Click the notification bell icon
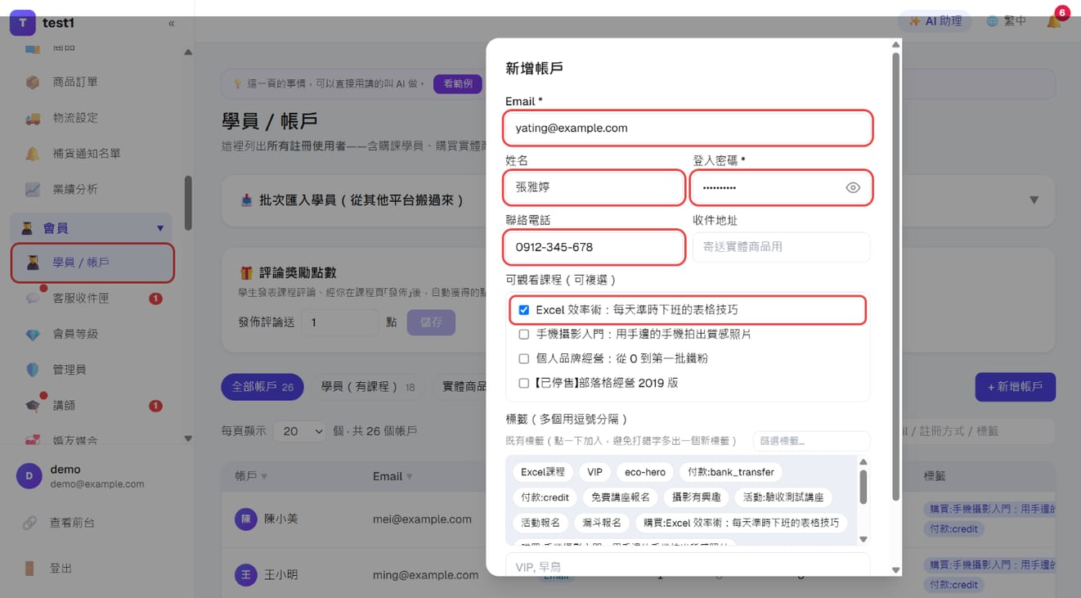 [1054, 21]
